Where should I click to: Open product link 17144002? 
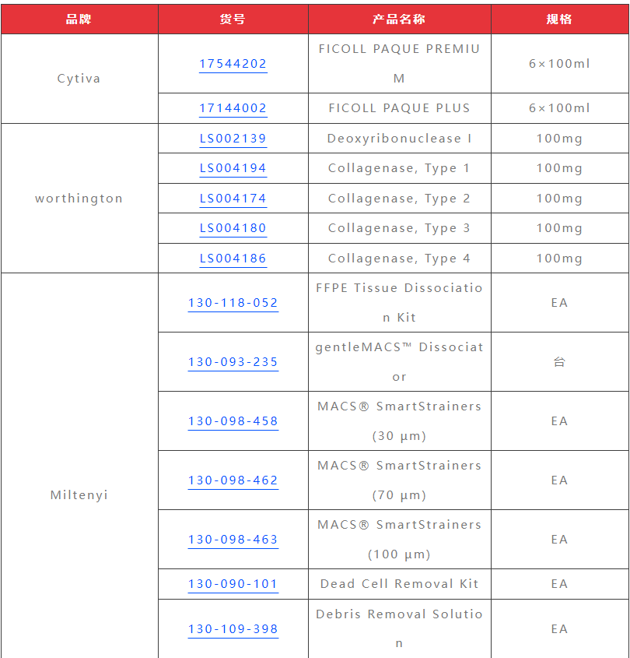coord(233,108)
